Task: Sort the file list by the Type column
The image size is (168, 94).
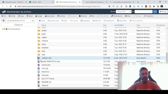Action: click(138, 25)
